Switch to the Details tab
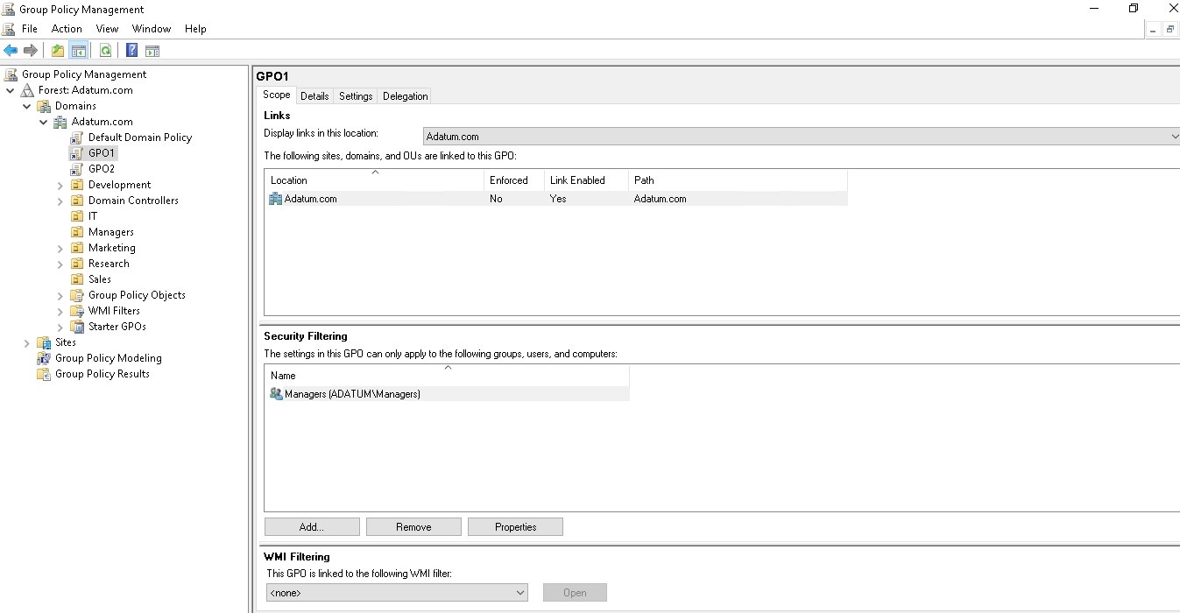This screenshot has height=613, width=1180. [314, 96]
